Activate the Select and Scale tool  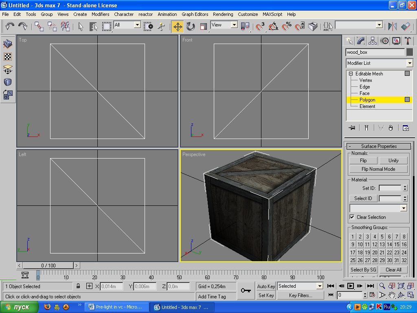[x=204, y=26]
